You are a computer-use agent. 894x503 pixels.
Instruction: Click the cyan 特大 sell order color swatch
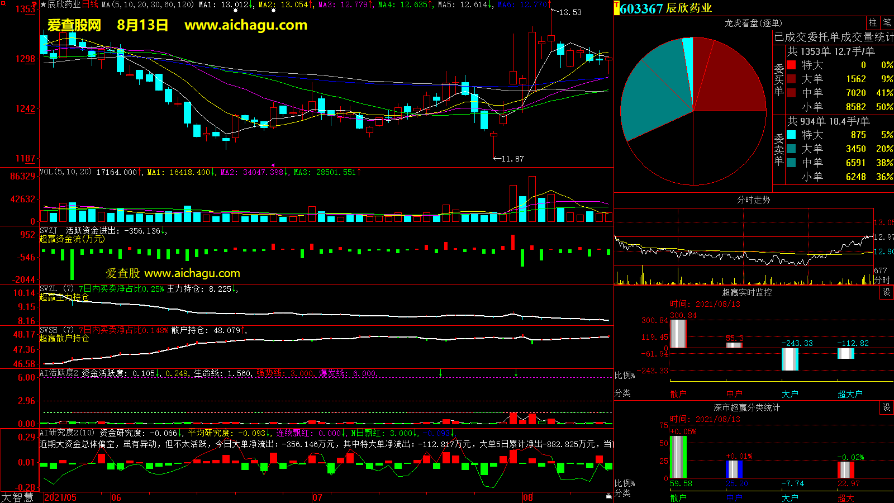pos(791,135)
